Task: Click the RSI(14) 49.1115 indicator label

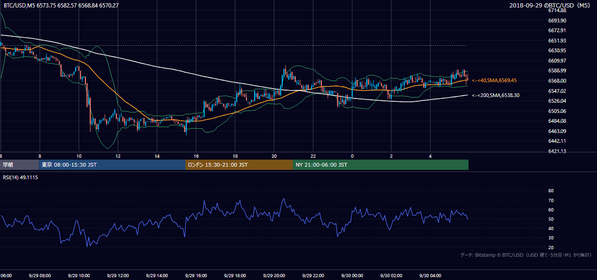Action: [x=21, y=177]
